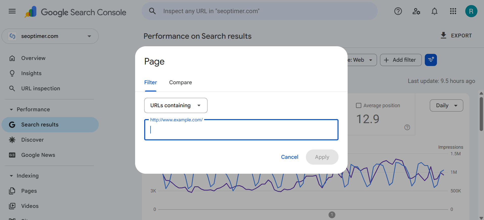The height and width of the screenshot is (220, 484).
Task: Click the blue filter sparkle icon
Action: (x=431, y=60)
